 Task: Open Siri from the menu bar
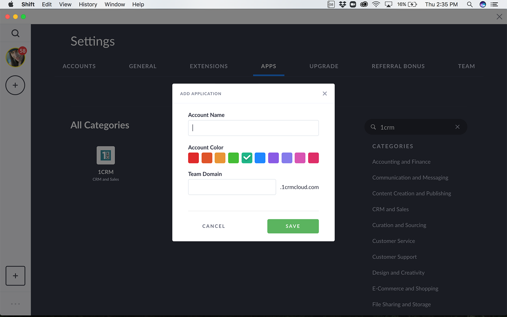tap(483, 4)
